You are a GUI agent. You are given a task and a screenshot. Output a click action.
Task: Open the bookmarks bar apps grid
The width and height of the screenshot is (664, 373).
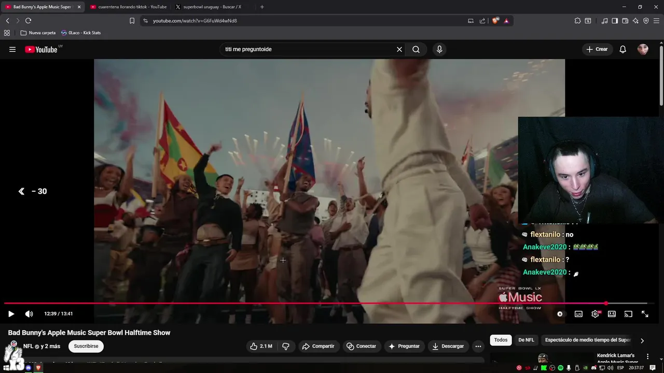tap(7, 33)
